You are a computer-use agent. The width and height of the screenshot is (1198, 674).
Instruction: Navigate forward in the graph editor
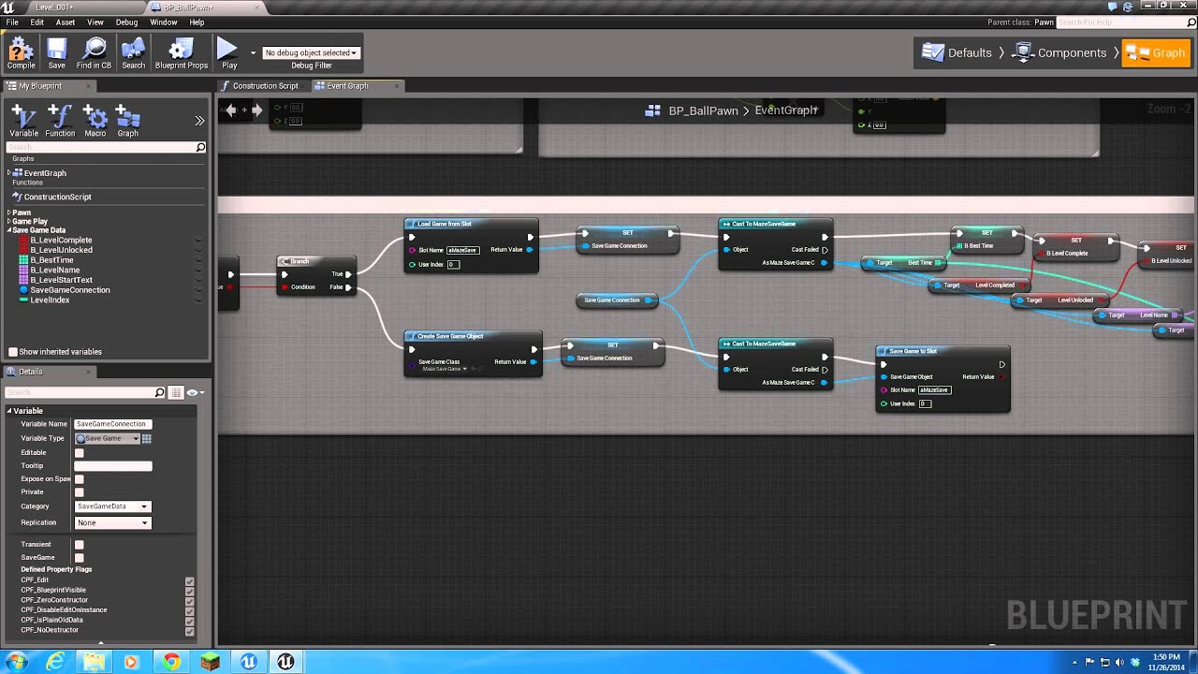257,110
